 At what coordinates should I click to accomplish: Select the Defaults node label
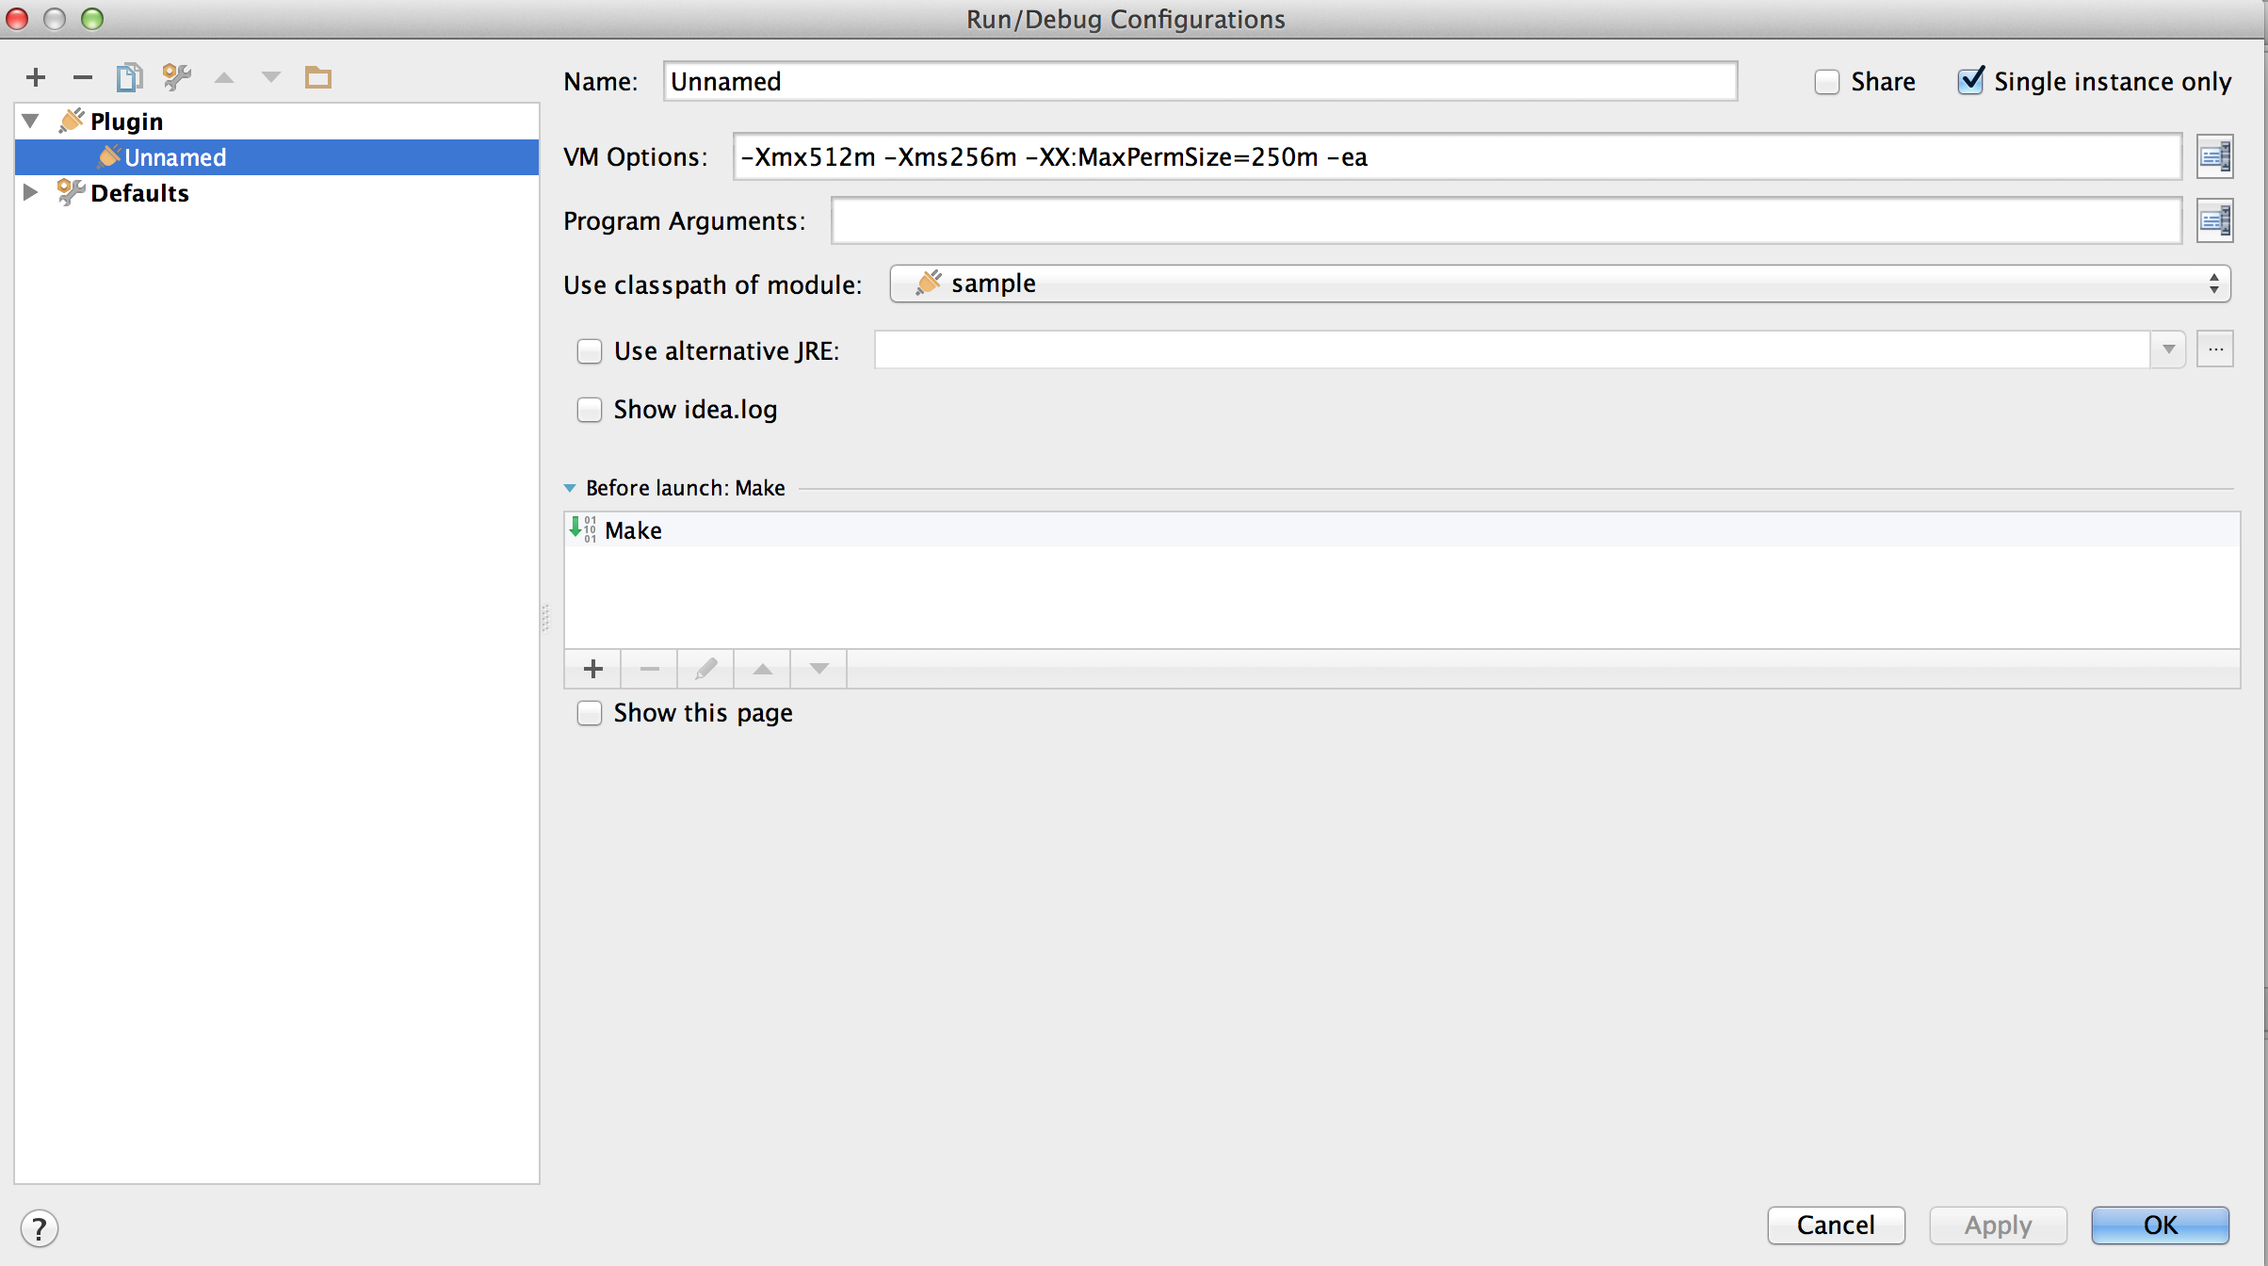click(139, 193)
